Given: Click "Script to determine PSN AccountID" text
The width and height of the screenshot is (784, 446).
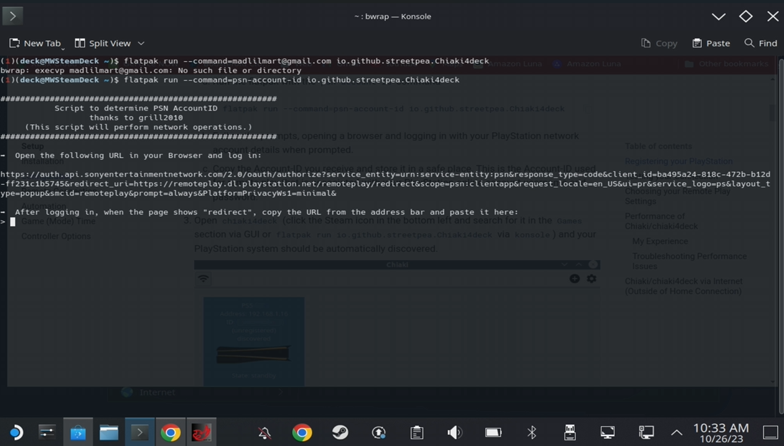Looking at the screenshot, I should [136, 108].
